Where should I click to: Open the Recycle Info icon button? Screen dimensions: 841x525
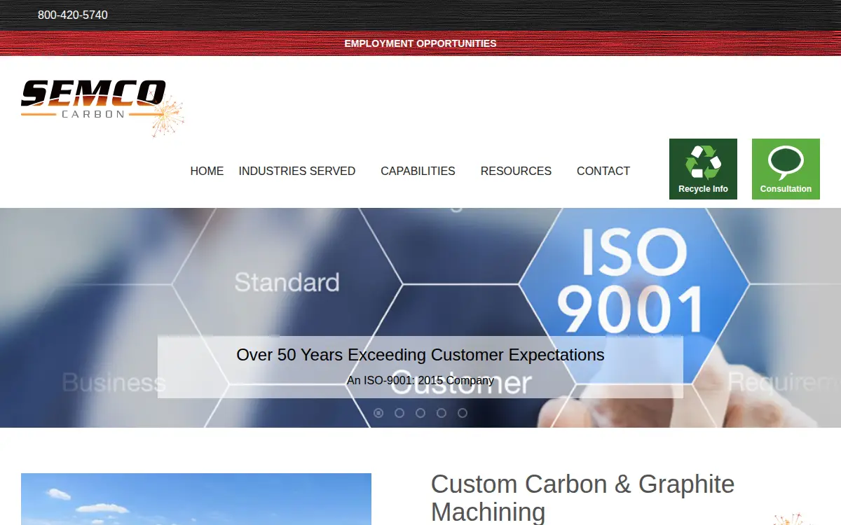[x=703, y=169]
